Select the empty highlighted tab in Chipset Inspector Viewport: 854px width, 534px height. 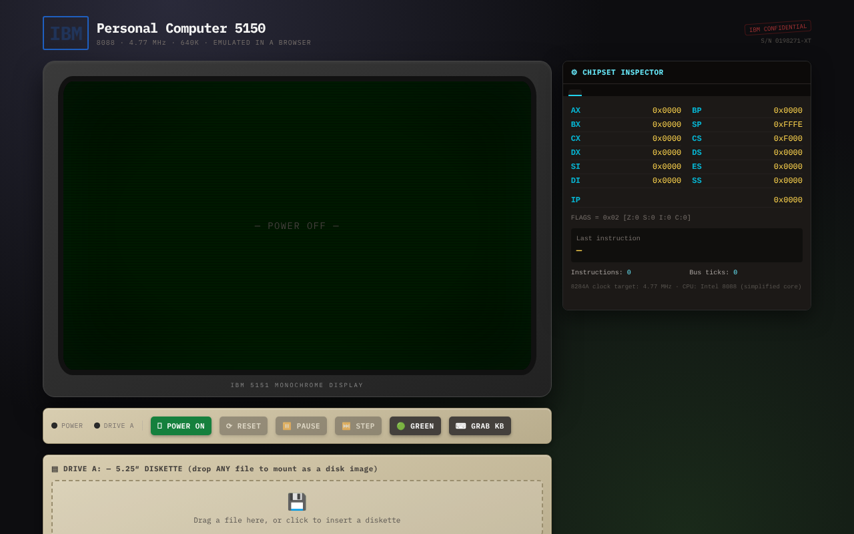point(575,92)
